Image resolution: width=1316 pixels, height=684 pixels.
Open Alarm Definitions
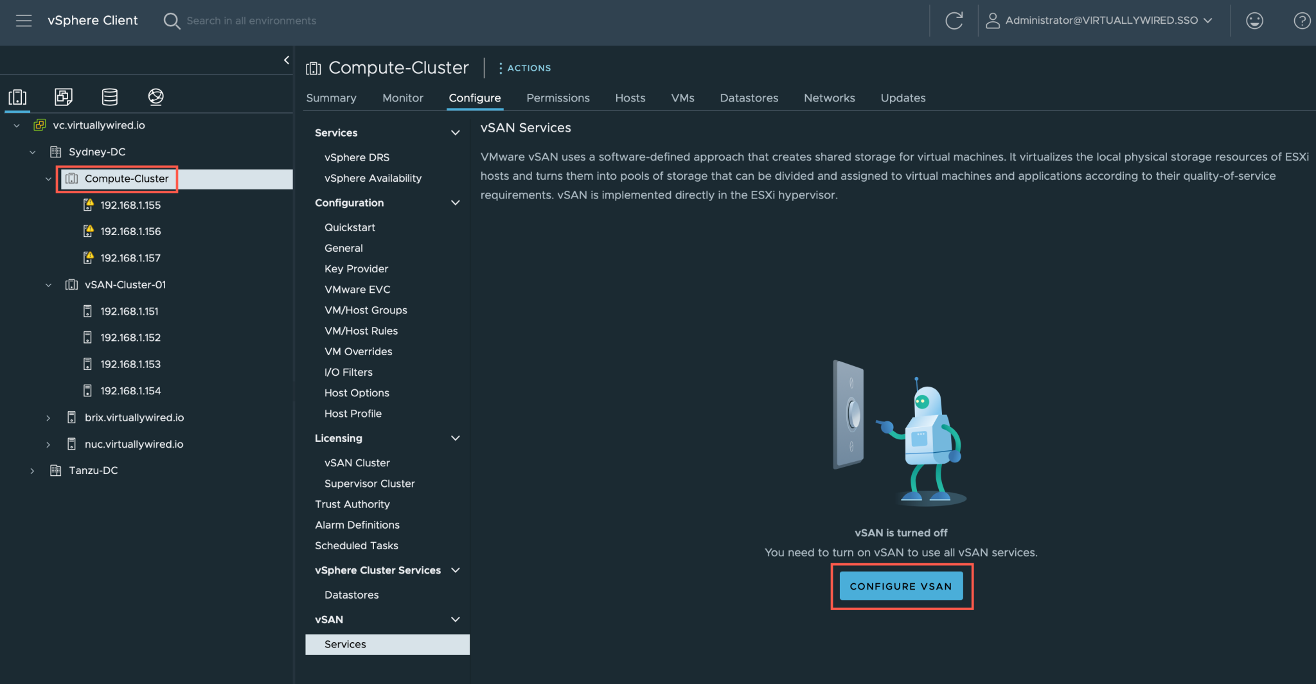(357, 525)
